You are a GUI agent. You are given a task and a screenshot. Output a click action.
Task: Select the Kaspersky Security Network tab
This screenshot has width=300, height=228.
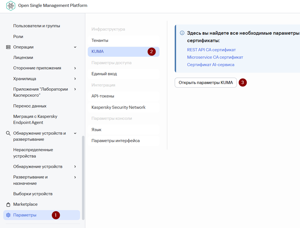coord(124,107)
